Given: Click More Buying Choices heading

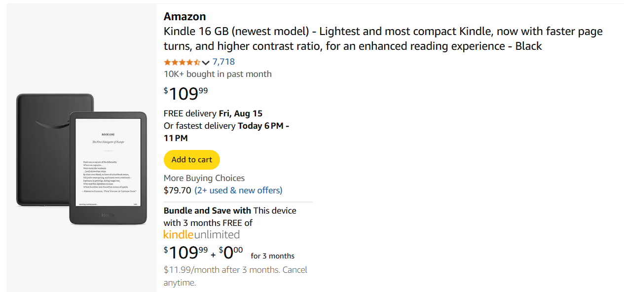Looking at the screenshot, I should pos(204,178).
